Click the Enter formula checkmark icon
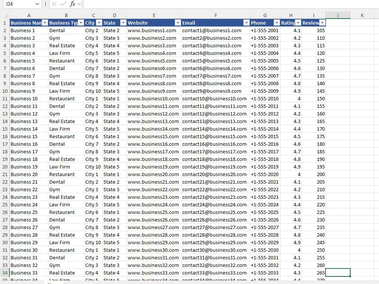Viewport: 379px width, 284px height. 63,4
